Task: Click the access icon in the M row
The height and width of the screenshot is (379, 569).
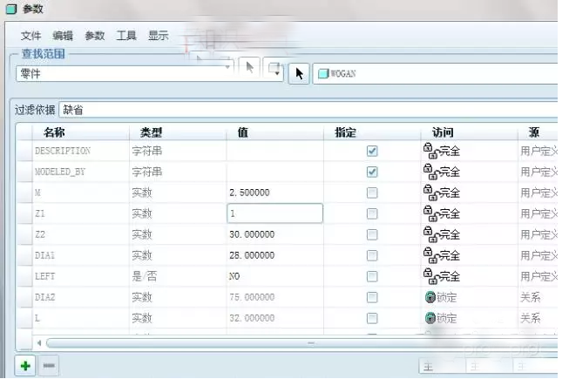Action: click(429, 192)
